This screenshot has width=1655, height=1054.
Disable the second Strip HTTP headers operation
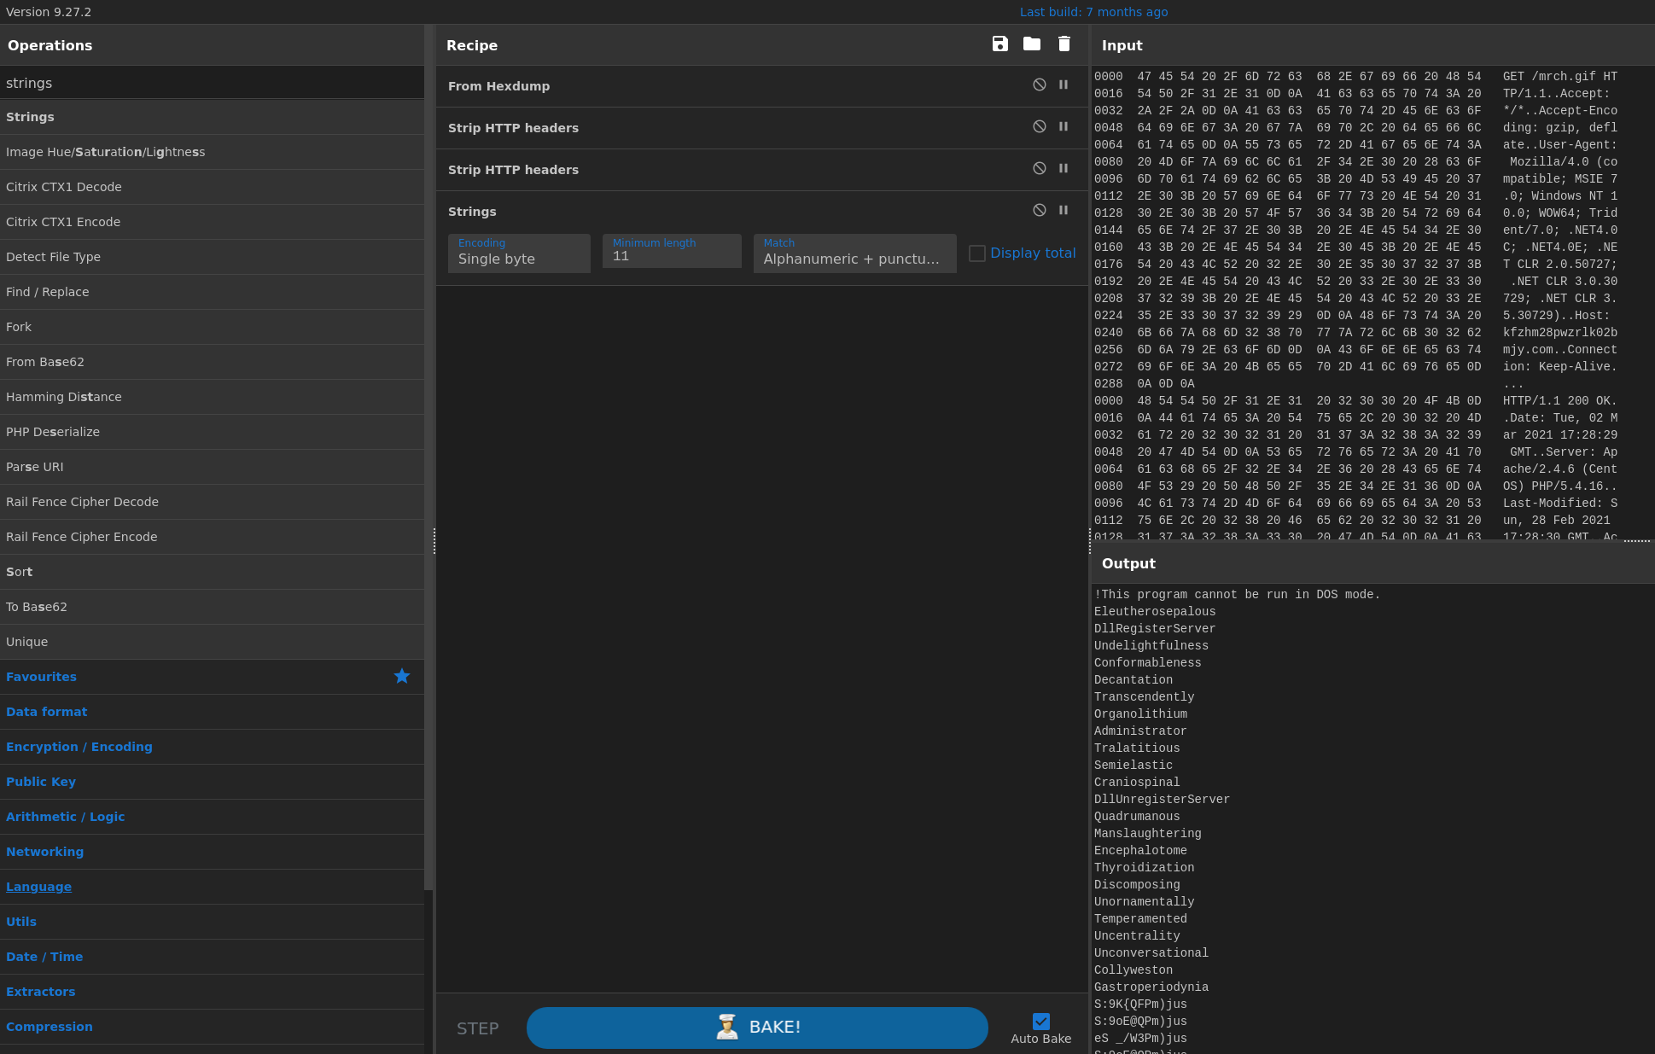[x=1040, y=168]
